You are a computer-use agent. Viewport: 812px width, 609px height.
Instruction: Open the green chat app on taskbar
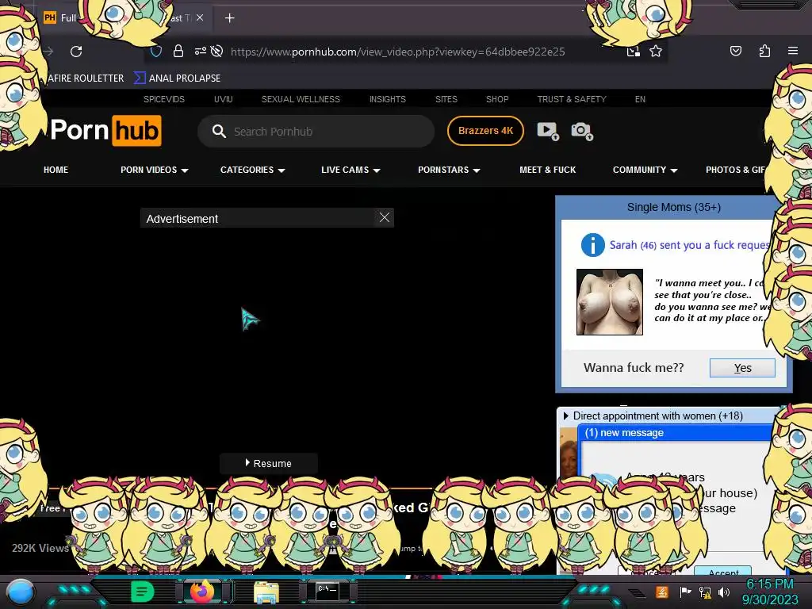[x=142, y=592]
